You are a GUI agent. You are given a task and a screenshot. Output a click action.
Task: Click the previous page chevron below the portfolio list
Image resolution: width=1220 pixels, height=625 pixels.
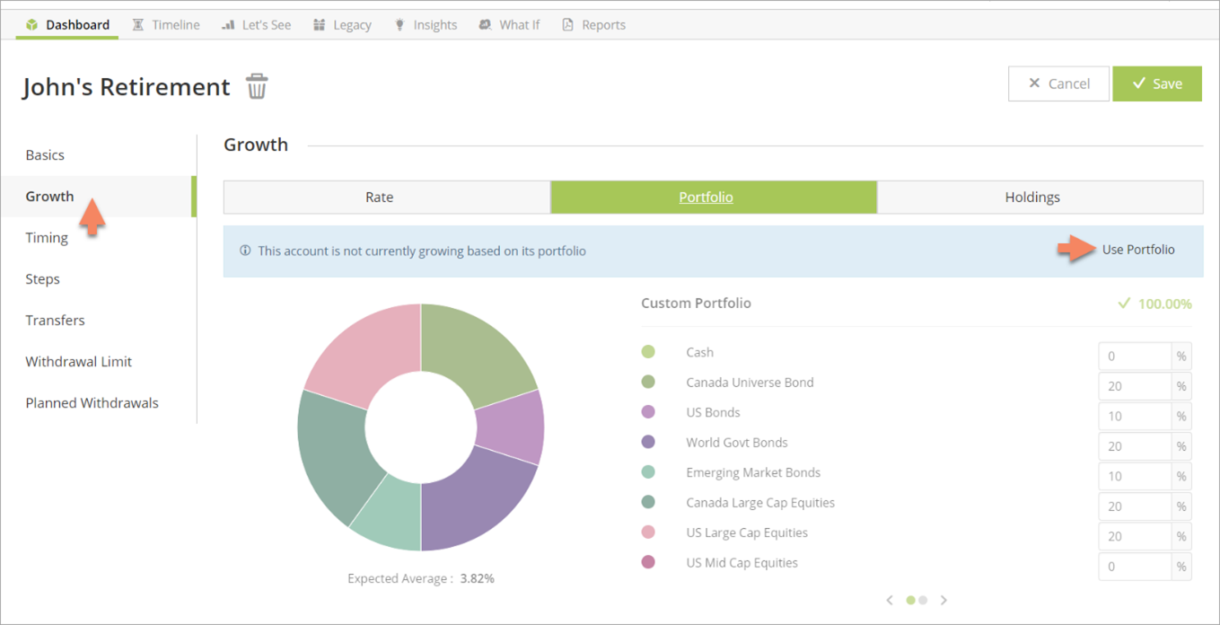pyautogui.click(x=890, y=600)
